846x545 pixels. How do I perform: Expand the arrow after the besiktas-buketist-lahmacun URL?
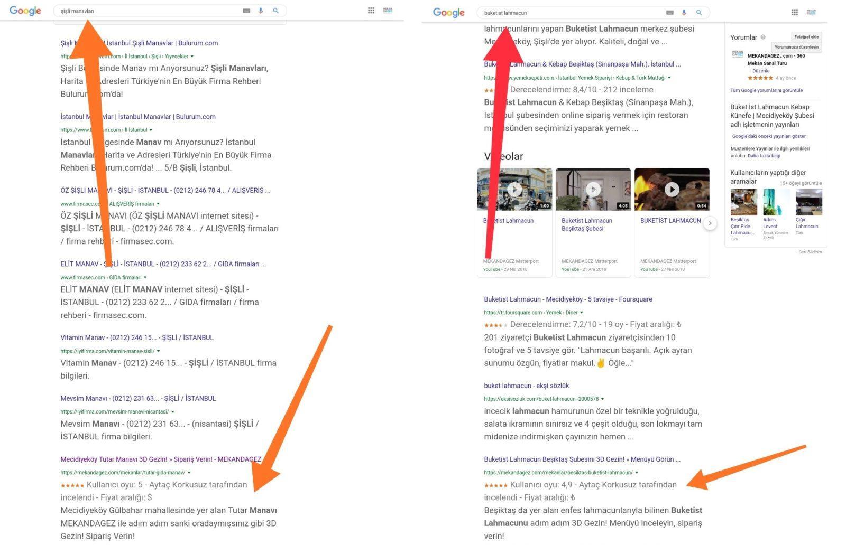(x=637, y=473)
